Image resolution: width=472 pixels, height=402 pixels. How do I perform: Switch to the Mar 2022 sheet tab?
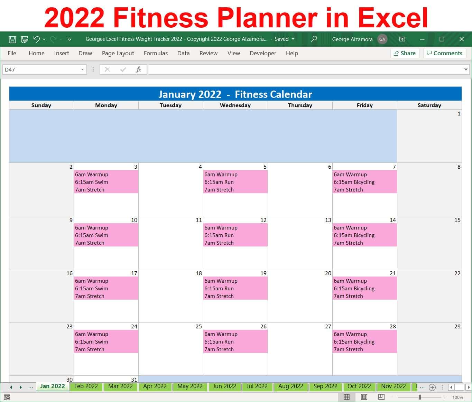(x=120, y=386)
